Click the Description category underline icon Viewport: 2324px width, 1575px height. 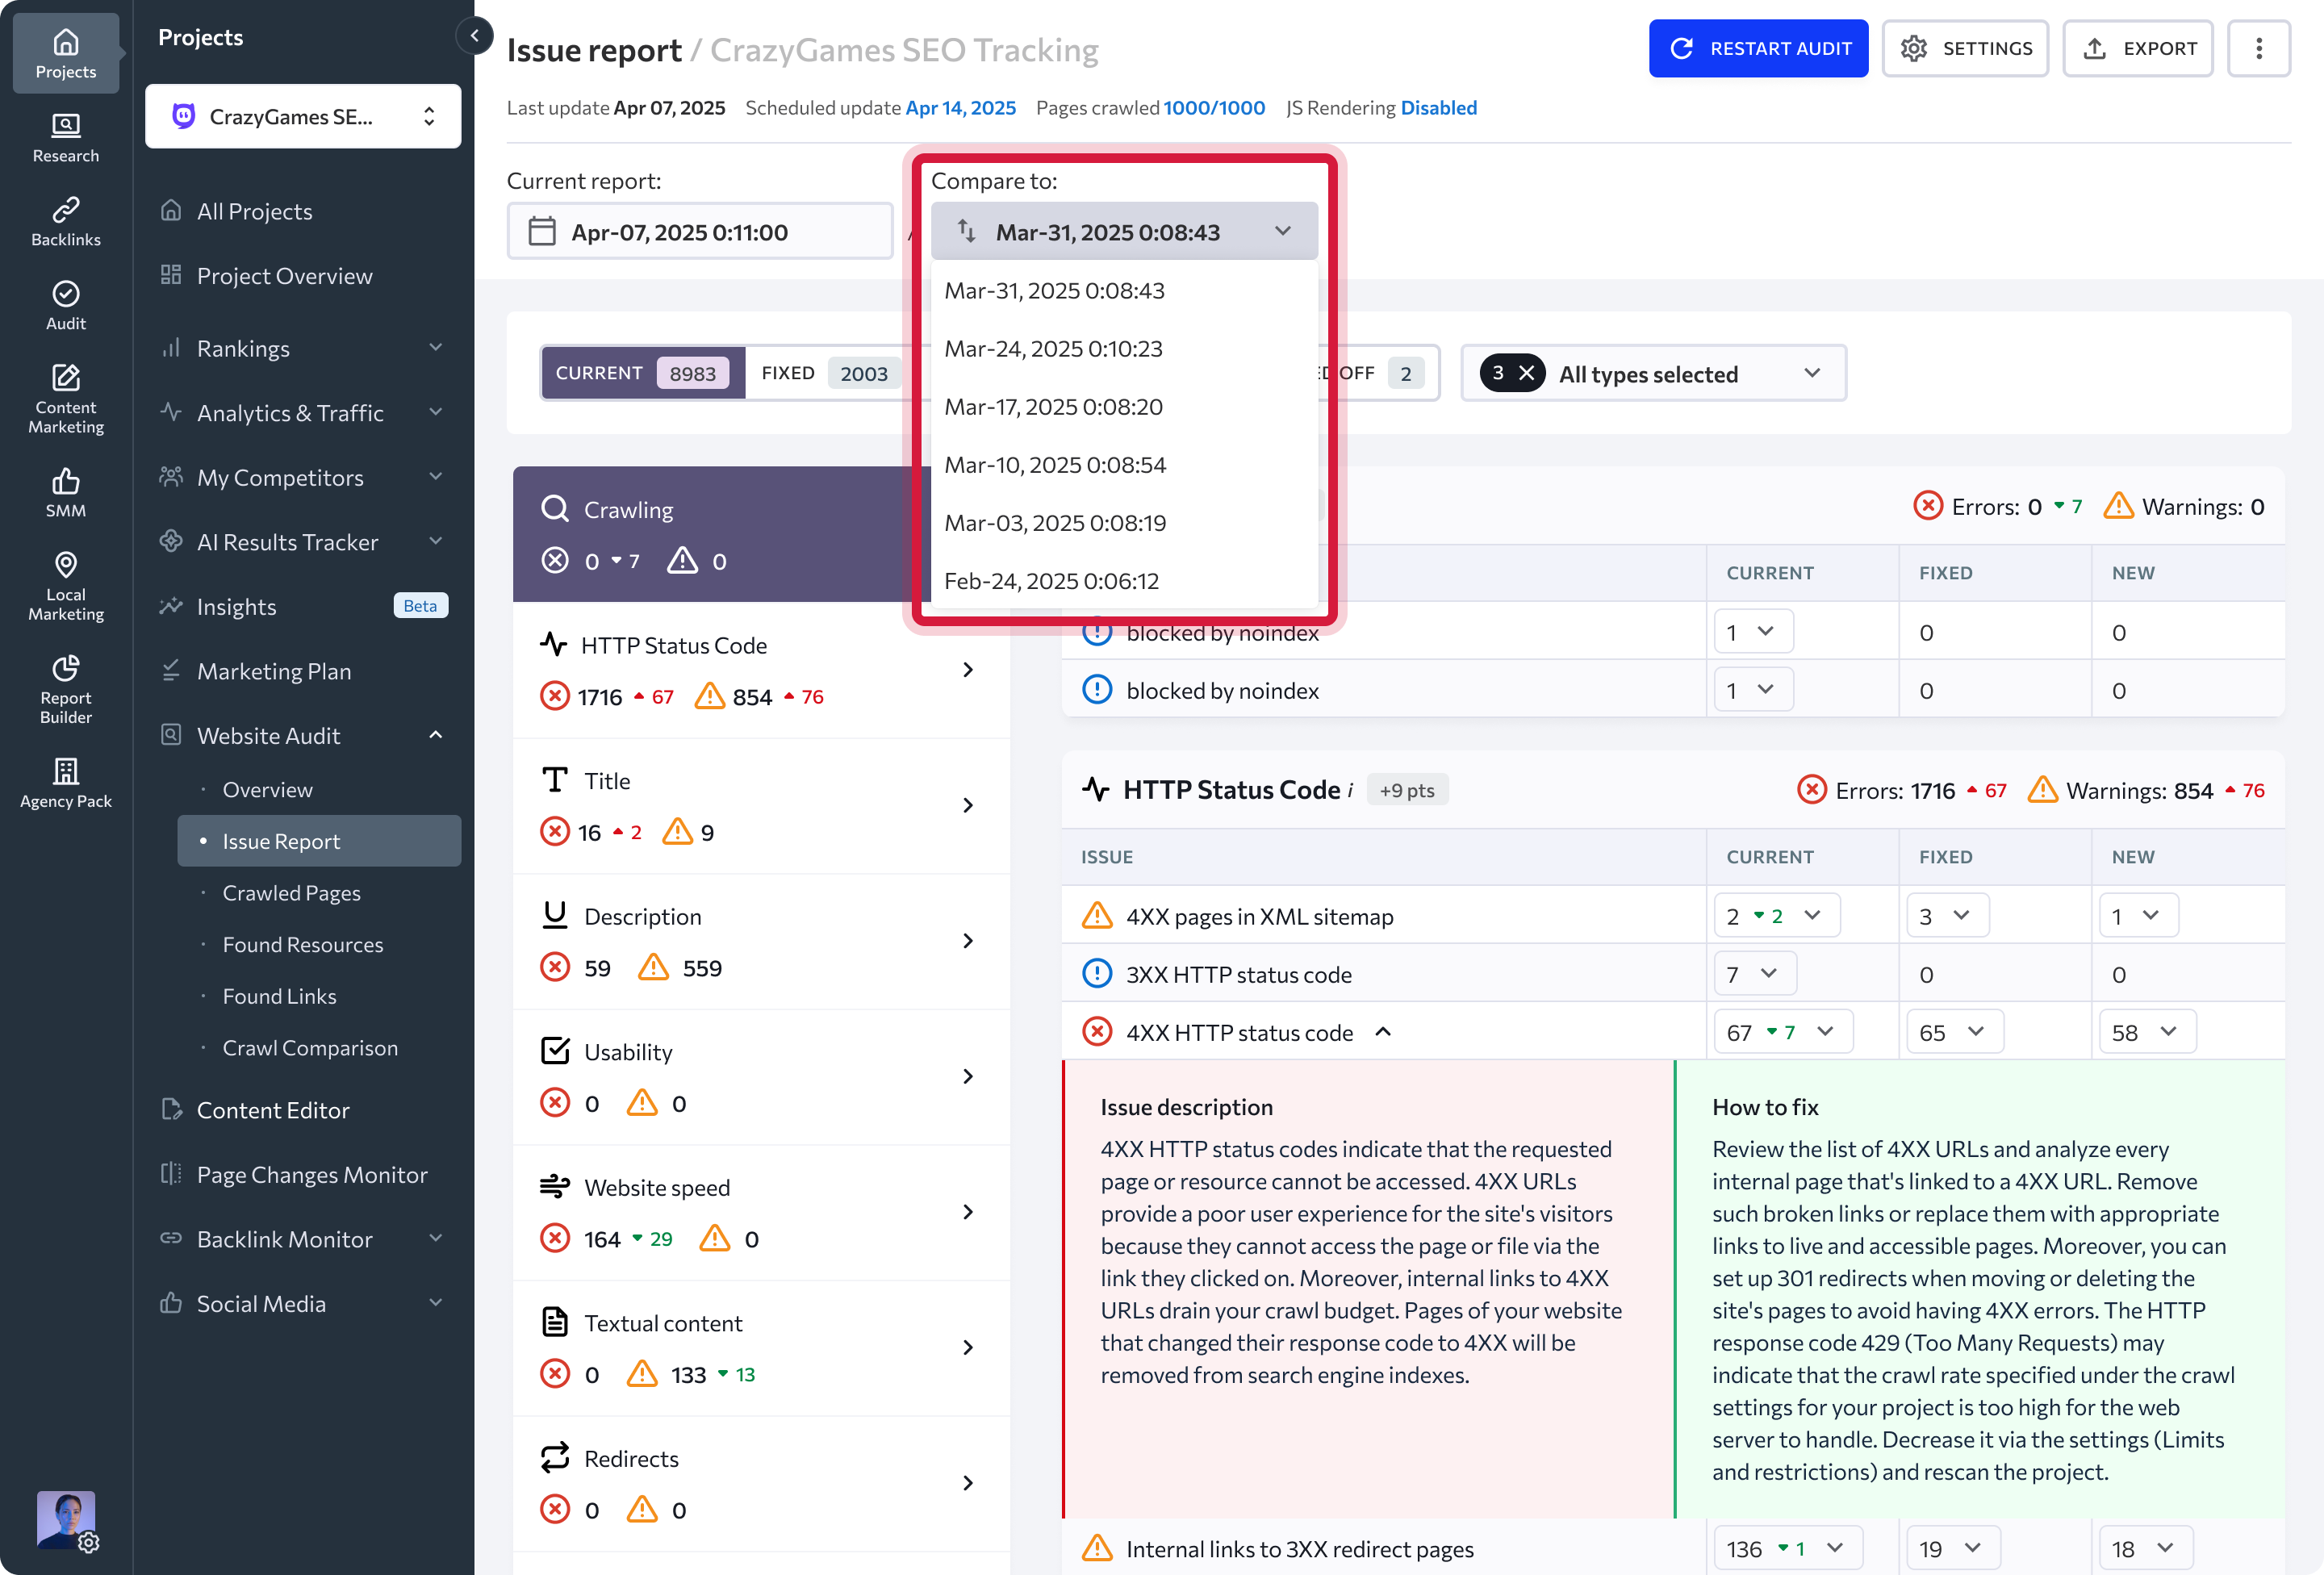coord(554,915)
